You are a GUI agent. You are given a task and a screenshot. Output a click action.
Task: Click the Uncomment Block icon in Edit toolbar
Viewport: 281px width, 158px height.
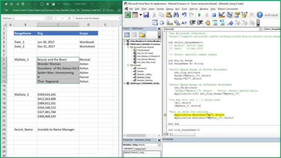click(222, 23)
